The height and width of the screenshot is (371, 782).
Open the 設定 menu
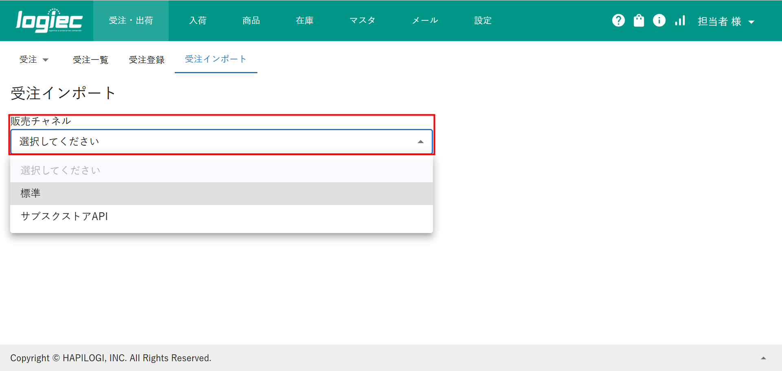(483, 20)
